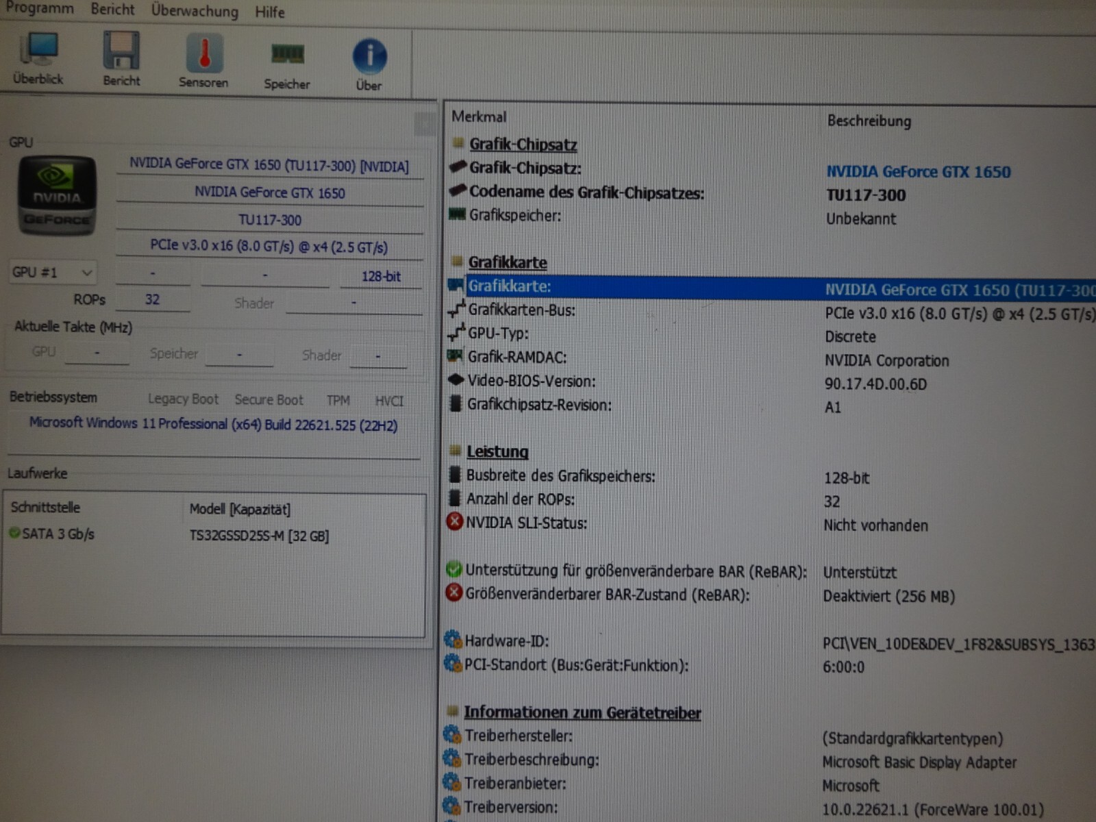Open the Sensoren thermometer icon

203,60
